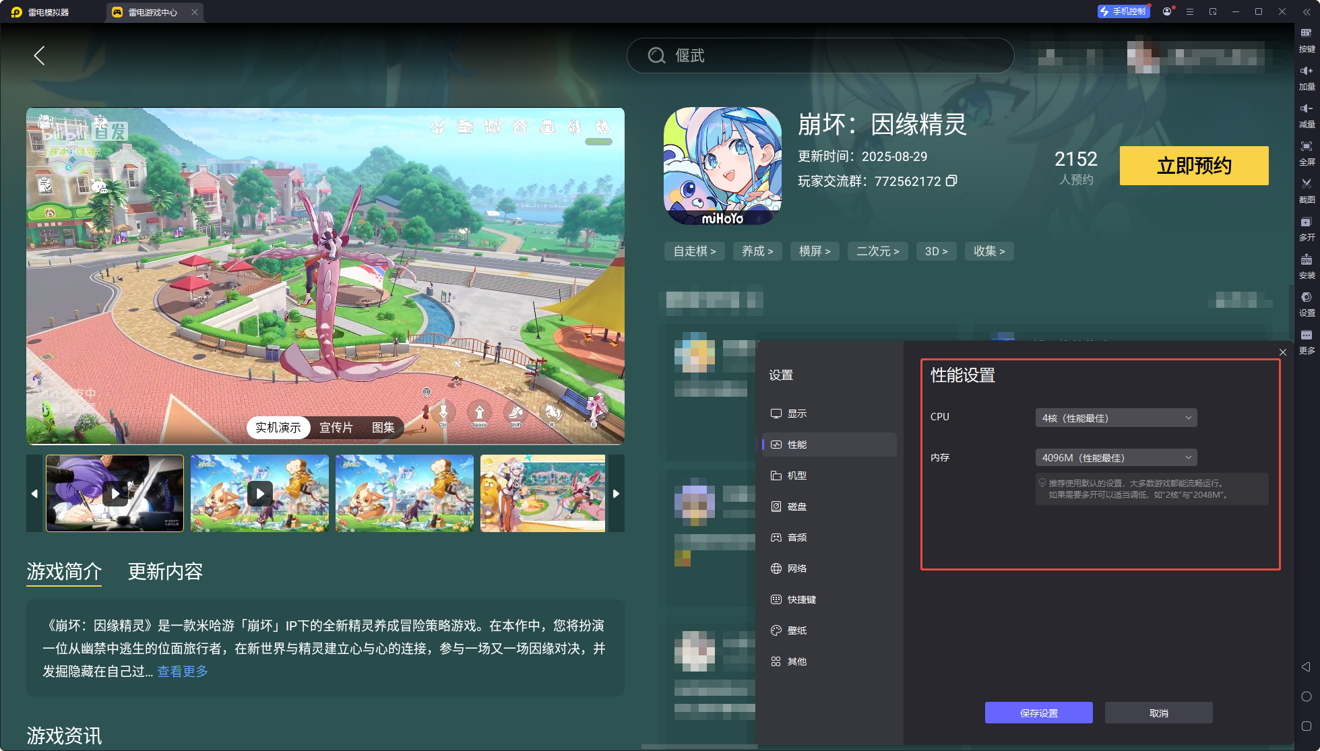Select the 实机演示 media tab
The height and width of the screenshot is (751, 1320).
pos(278,428)
